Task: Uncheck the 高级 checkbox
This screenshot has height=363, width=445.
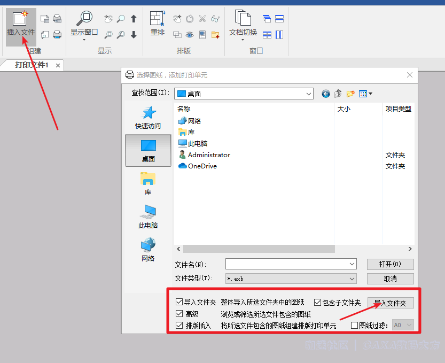Action: click(179, 314)
